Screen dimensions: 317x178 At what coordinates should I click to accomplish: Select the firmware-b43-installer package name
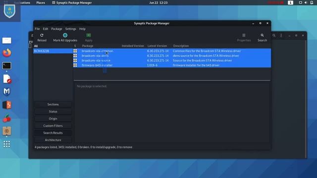[97, 65]
